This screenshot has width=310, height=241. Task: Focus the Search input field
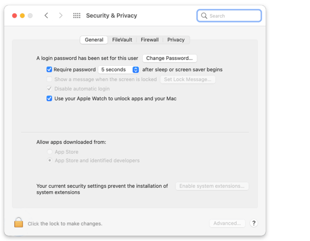point(229,16)
